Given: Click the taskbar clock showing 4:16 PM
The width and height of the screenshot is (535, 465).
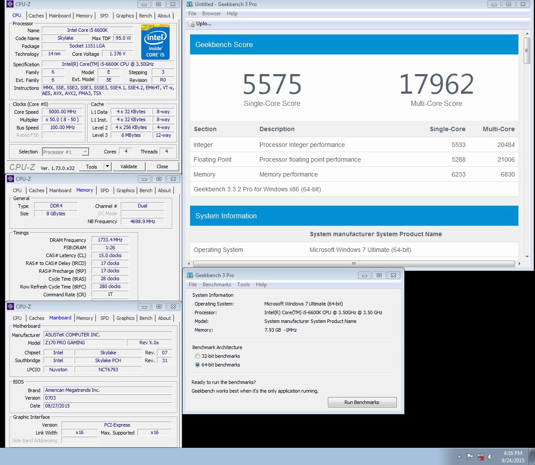Looking at the screenshot, I should point(513,456).
